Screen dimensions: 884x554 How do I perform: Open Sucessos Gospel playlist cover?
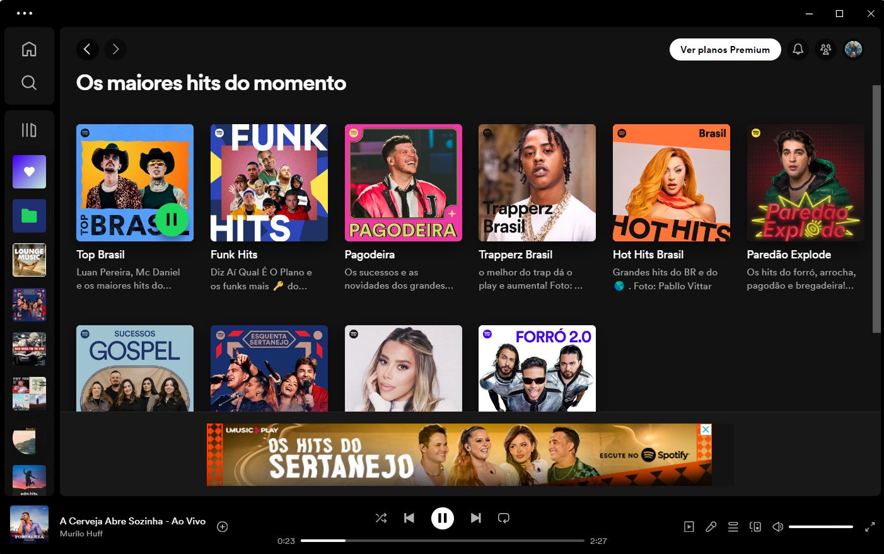click(x=135, y=368)
